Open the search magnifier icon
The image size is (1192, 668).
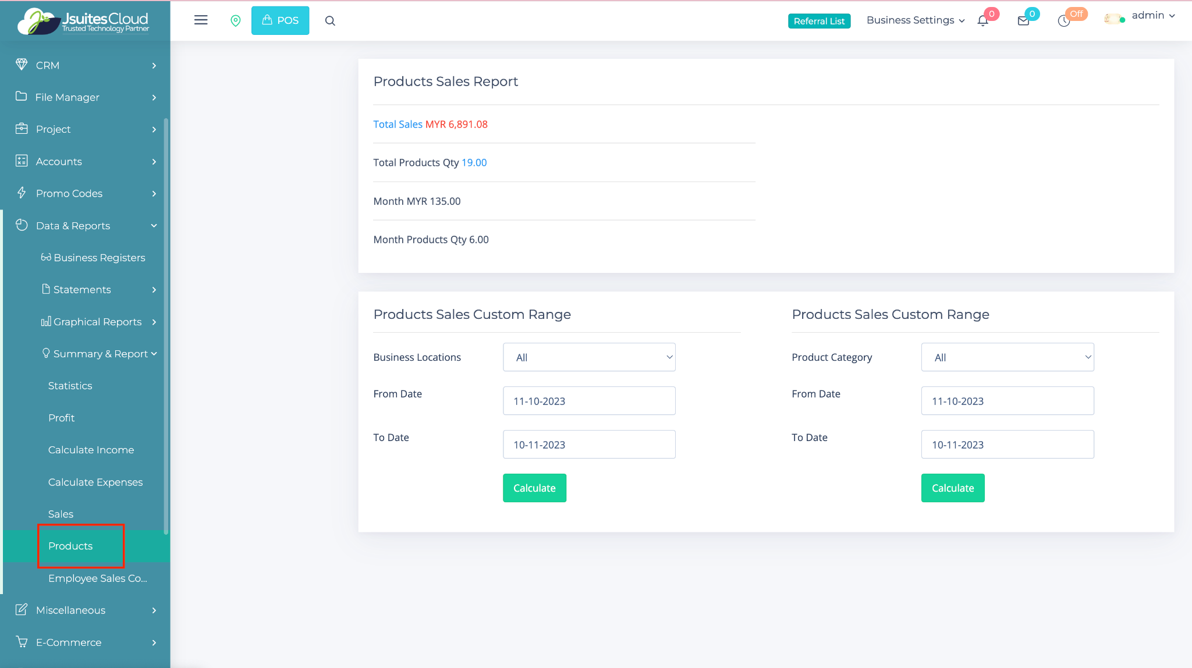pyautogui.click(x=330, y=21)
